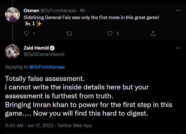Open more options for Zaid Hamid's tweet
This screenshot has width=186, height=134.
tap(178, 48)
